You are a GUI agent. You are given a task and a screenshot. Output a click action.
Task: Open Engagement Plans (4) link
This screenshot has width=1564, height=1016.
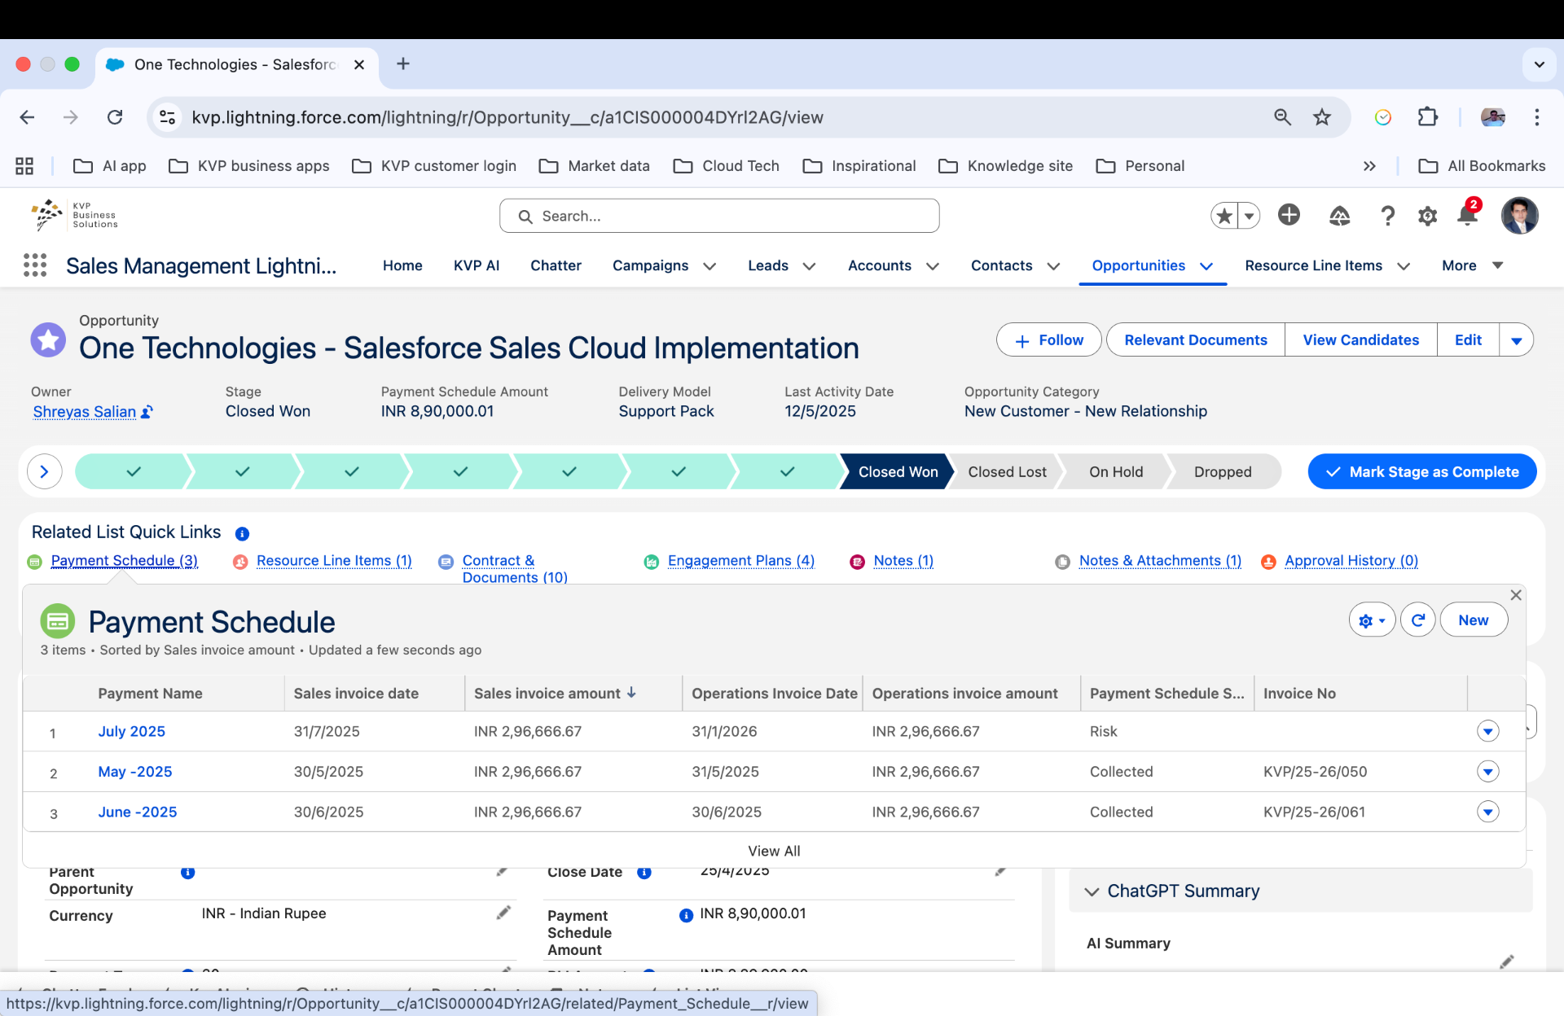[x=740, y=561]
